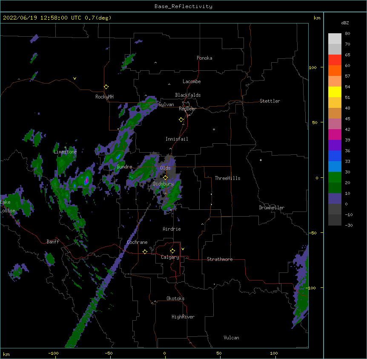Image resolution: width=367 pixels, height=359 pixels.
Task: Click the yellow diamond marker above Calgary label
Action: (172, 251)
